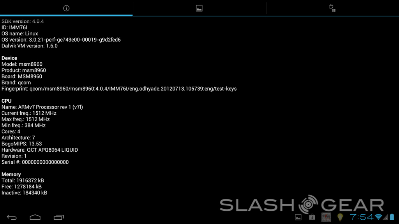Image resolution: width=399 pixels, height=224 pixels.
Task: Switch to the image tab
Action: (199, 9)
